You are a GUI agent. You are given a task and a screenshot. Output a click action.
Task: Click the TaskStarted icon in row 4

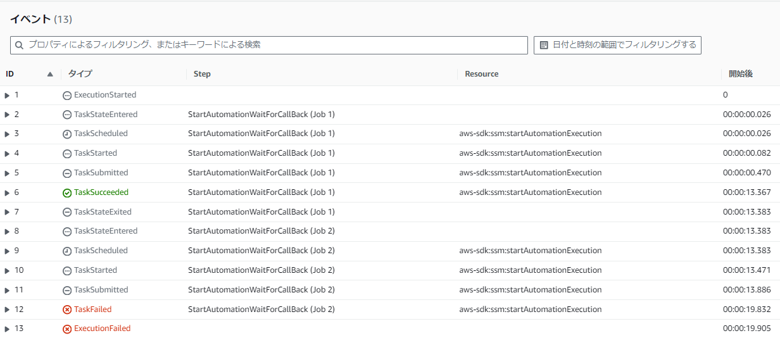[67, 154]
